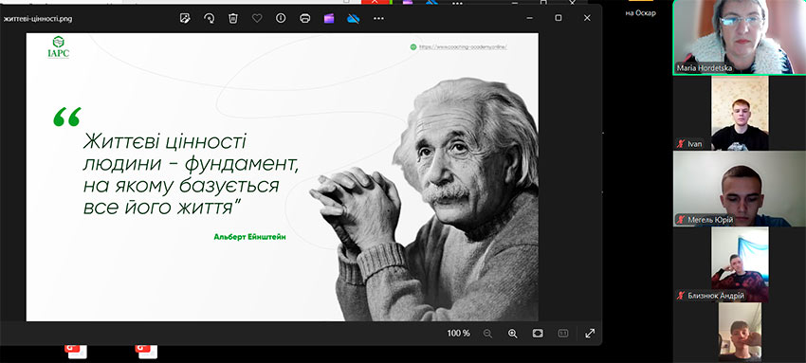Select Ivan's video tile
Screen dimensions: 806x363
coord(740,113)
